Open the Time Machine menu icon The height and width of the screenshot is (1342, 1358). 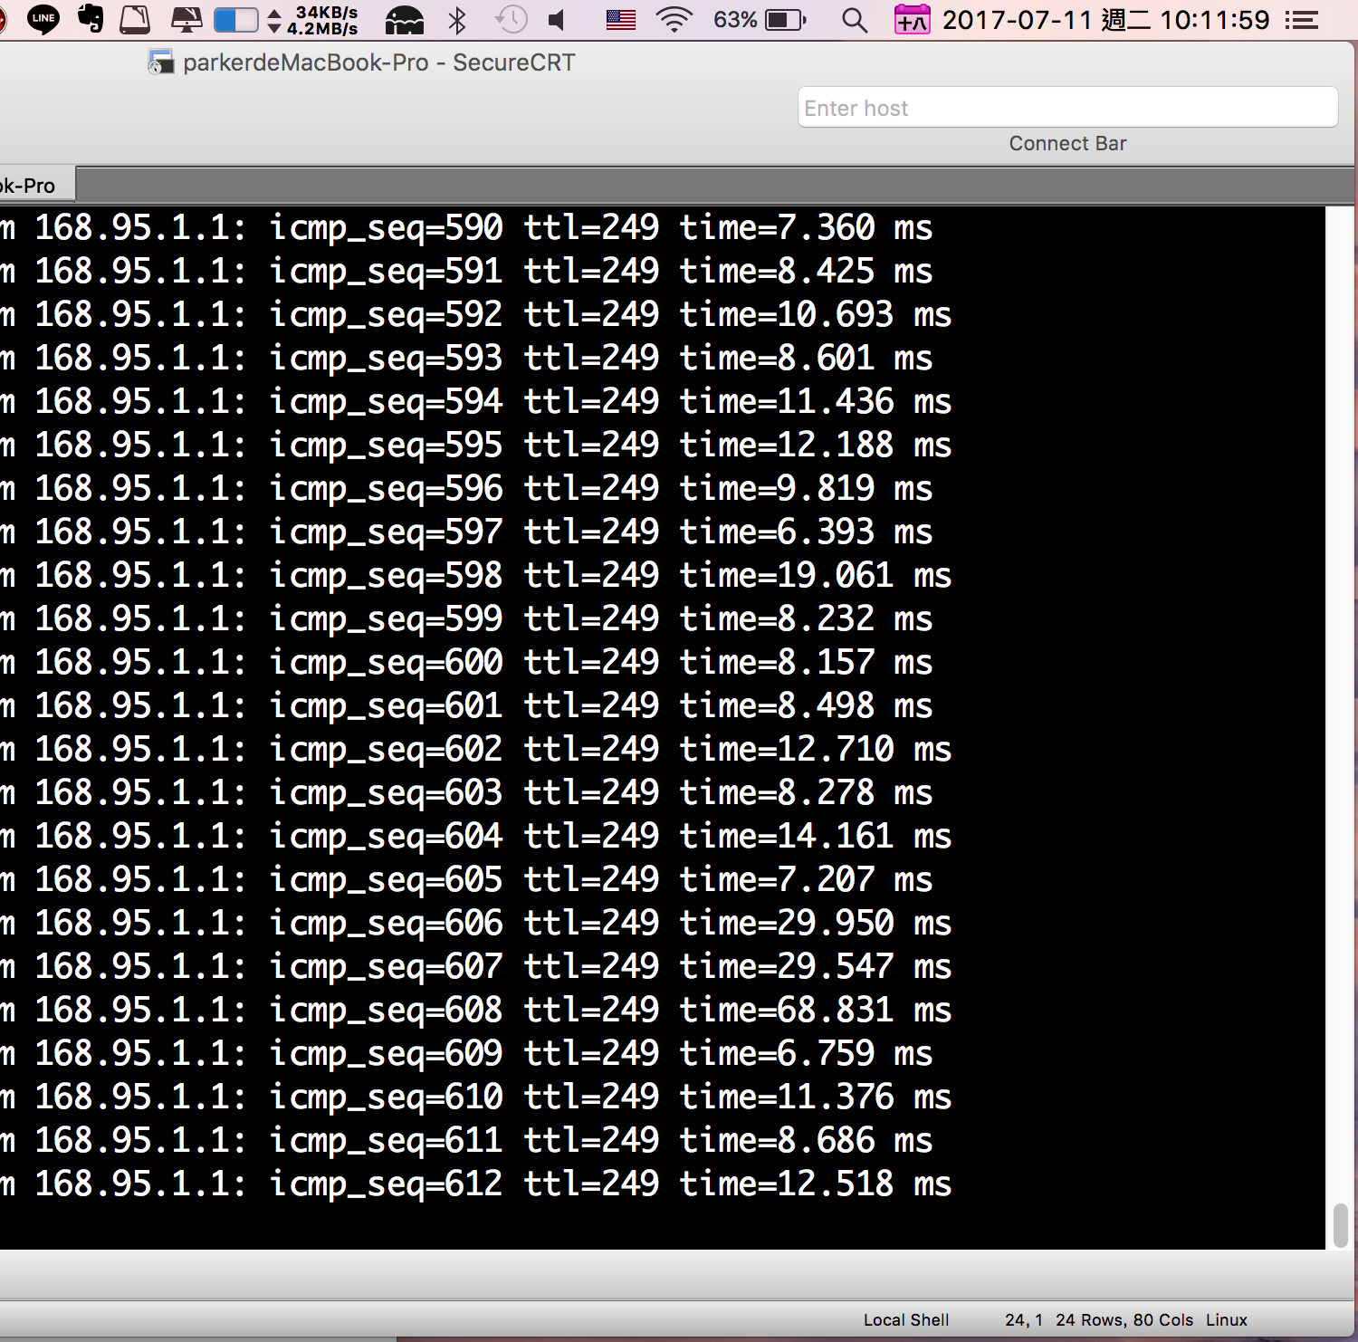coord(512,20)
